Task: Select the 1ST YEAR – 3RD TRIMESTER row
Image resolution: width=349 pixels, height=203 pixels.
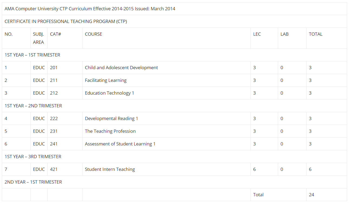Action: [174, 157]
